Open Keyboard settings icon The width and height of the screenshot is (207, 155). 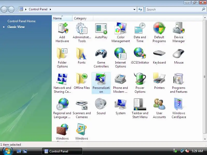click(x=159, y=56)
